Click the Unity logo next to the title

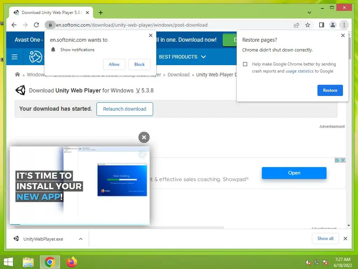[20, 90]
